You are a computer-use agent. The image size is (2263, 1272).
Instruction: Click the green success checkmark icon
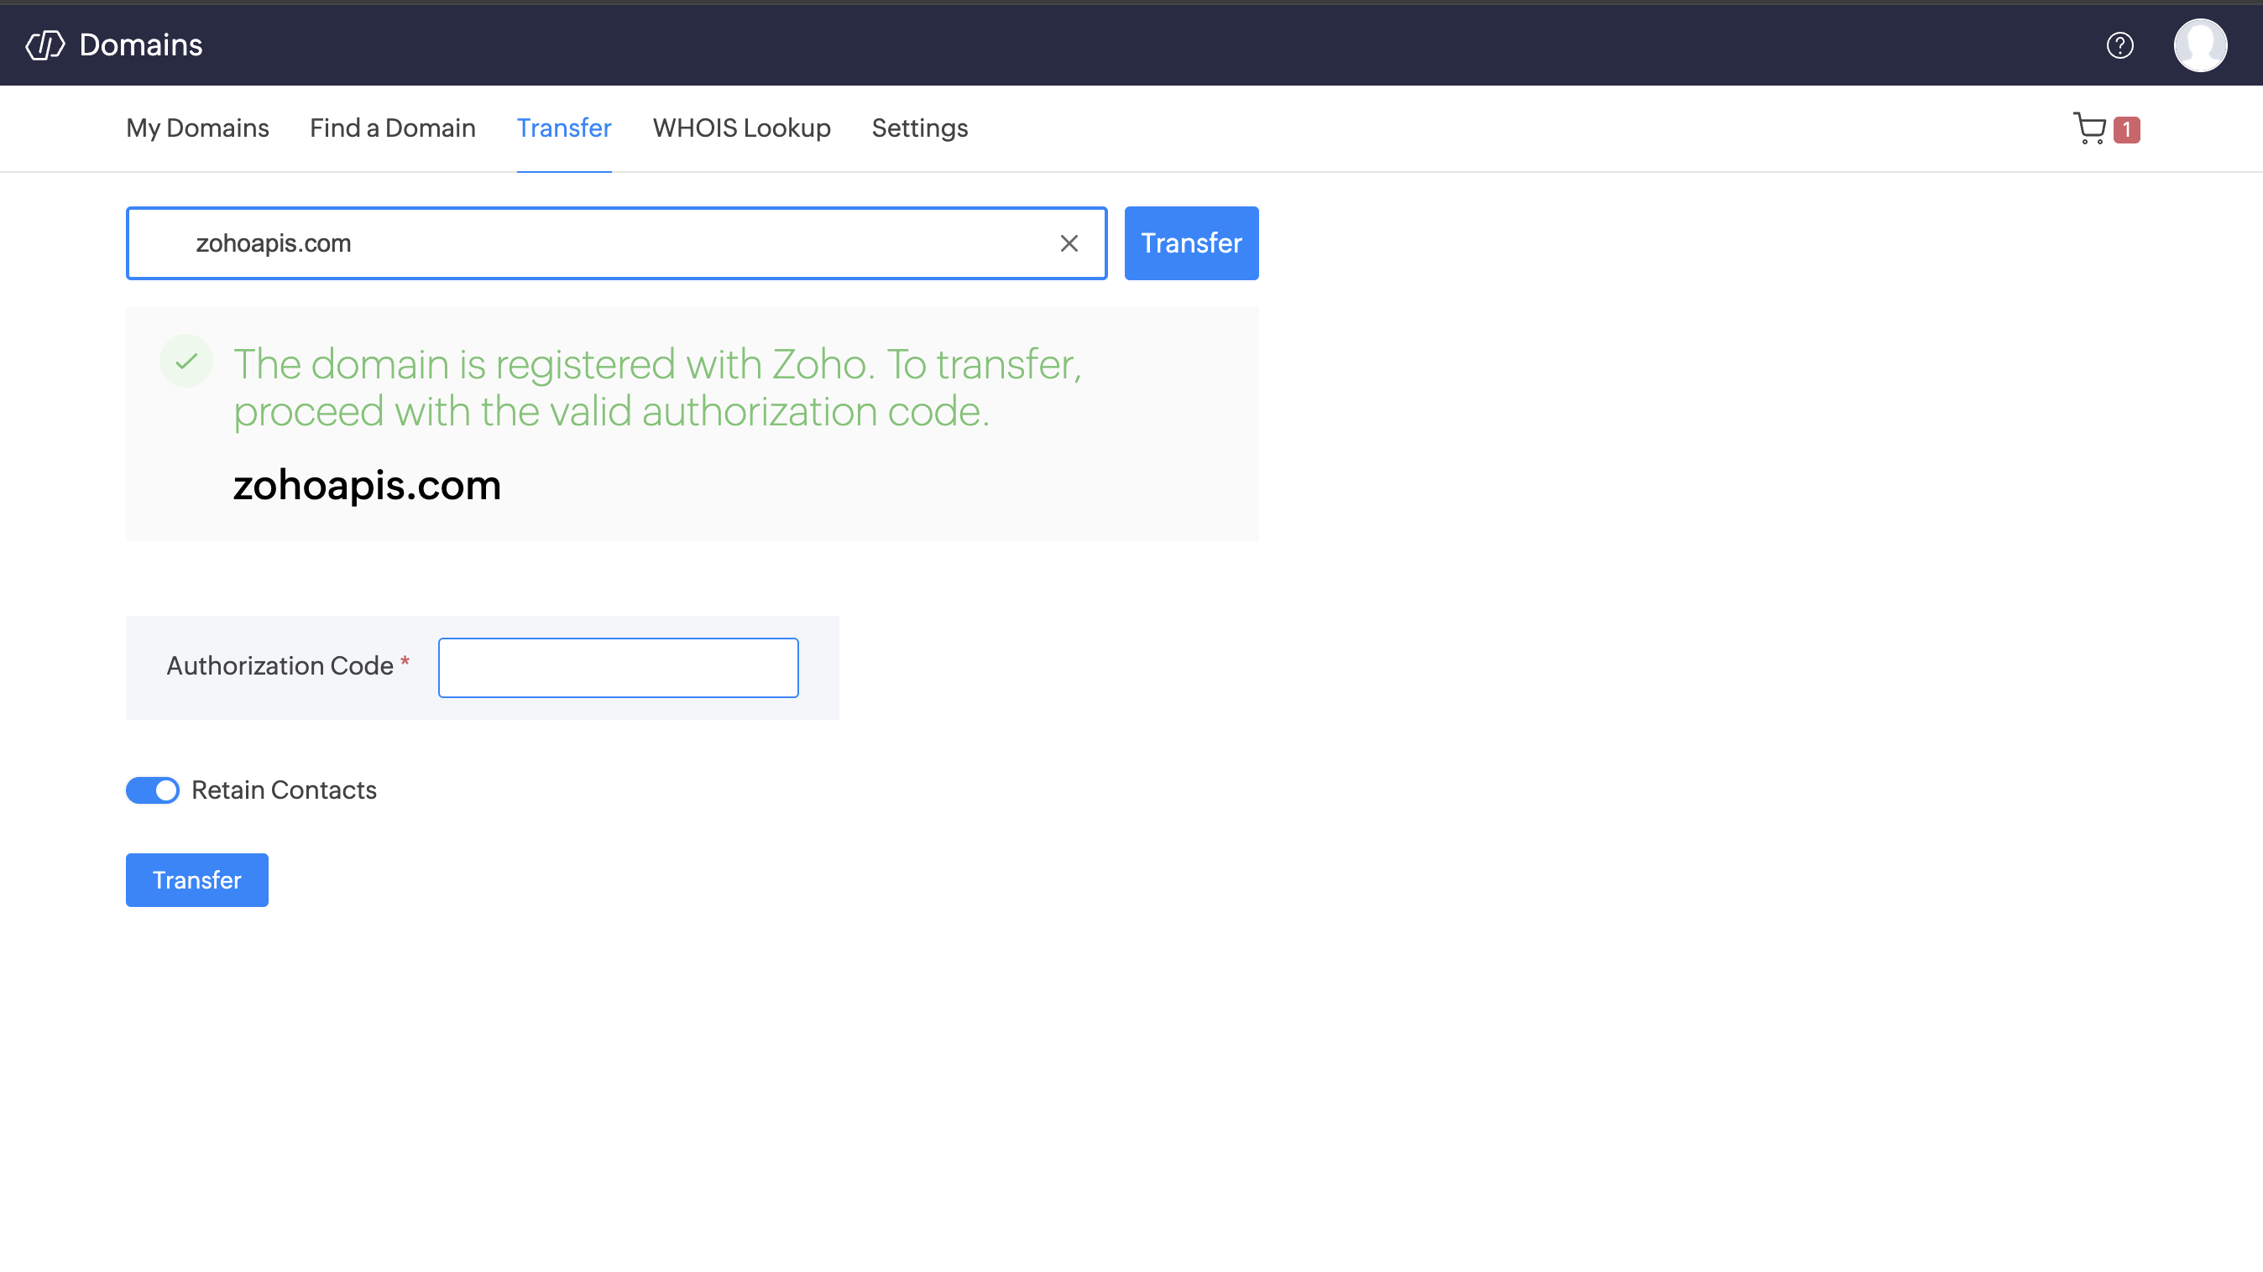tap(186, 361)
